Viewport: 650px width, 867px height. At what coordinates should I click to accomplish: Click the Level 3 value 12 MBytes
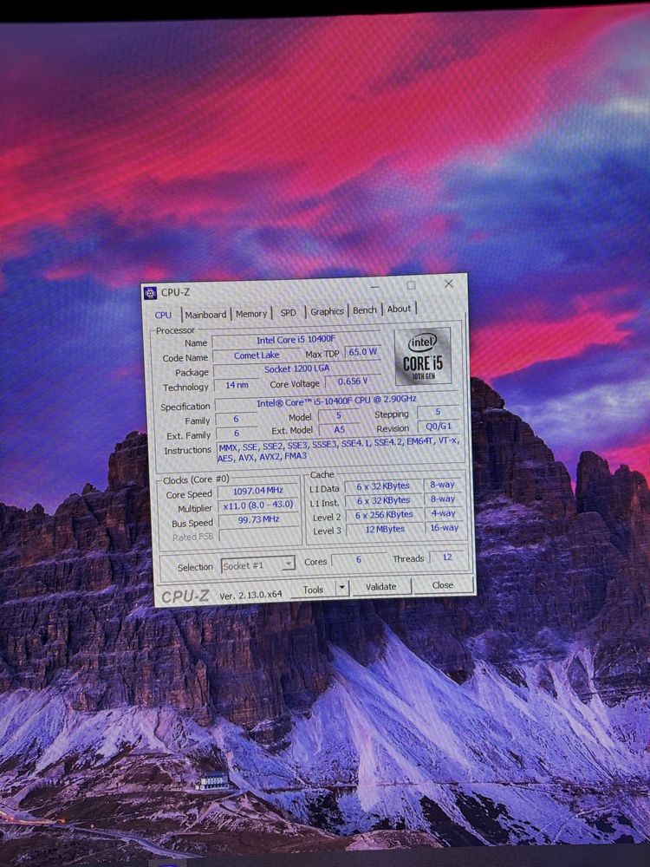384,529
